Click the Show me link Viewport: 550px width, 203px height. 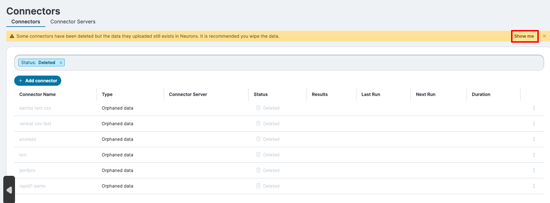point(524,36)
